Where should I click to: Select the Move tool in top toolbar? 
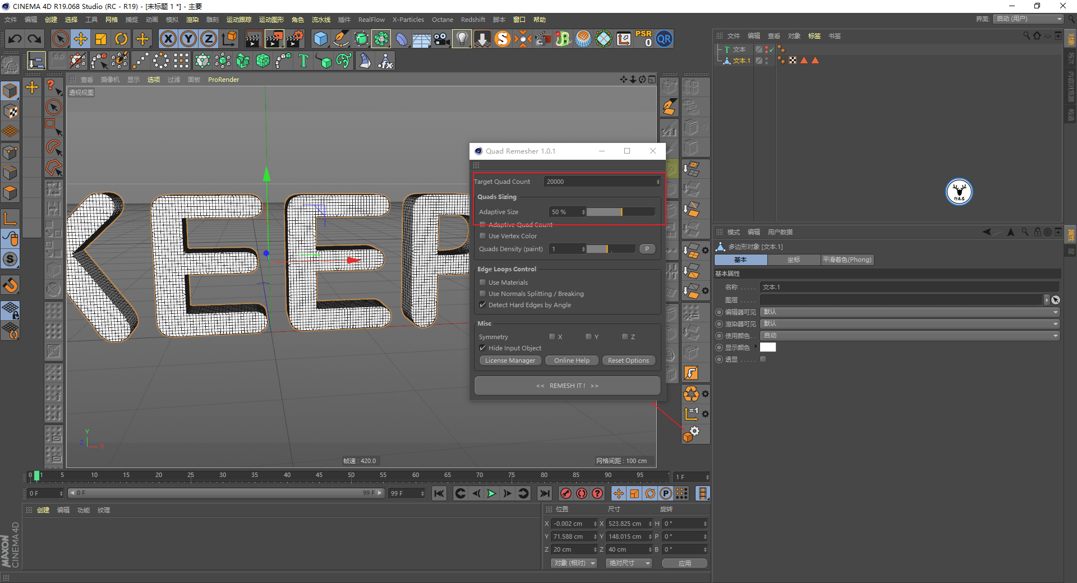(x=81, y=39)
